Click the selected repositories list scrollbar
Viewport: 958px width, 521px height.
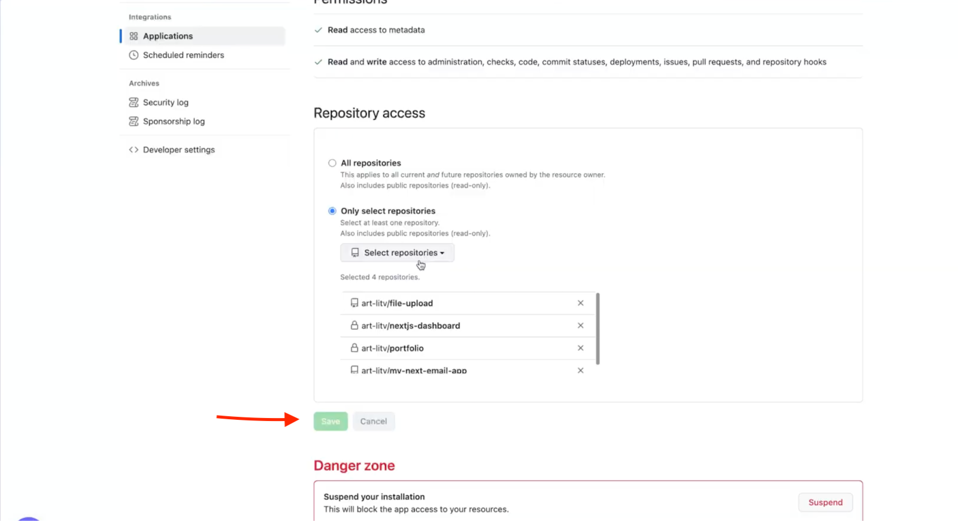(x=598, y=328)
